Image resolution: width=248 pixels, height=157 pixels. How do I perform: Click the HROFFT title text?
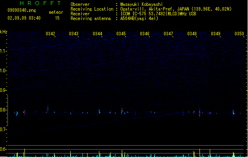coord(40,3)
